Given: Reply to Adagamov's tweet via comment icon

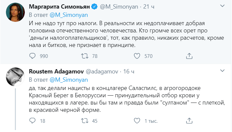Looking at the screenshot, I should click(32, 121).
